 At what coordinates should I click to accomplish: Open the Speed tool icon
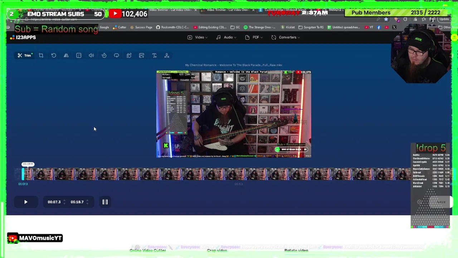(x=104, y=56)
